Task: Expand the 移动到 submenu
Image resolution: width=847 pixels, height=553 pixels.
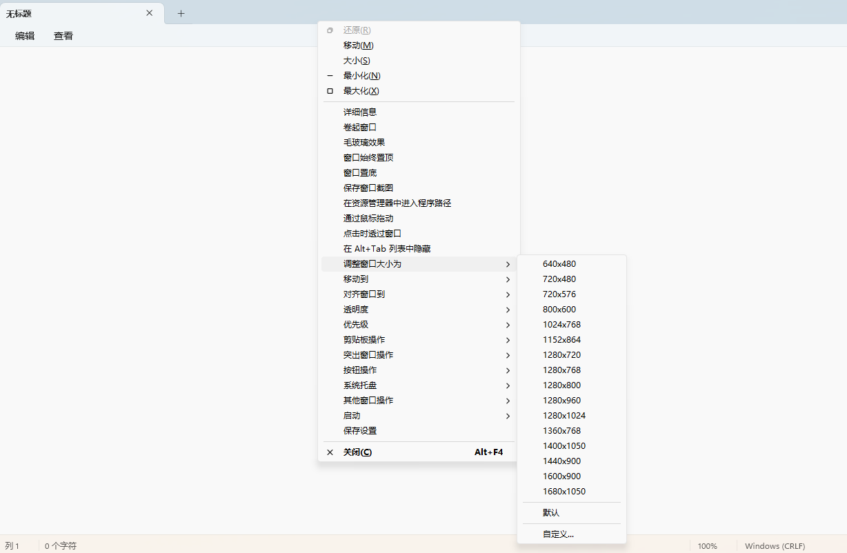Action: (x=419, y=279)
